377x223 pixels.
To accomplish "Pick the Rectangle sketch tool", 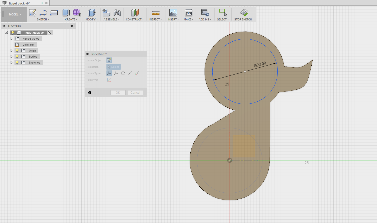I will point(54,12).
